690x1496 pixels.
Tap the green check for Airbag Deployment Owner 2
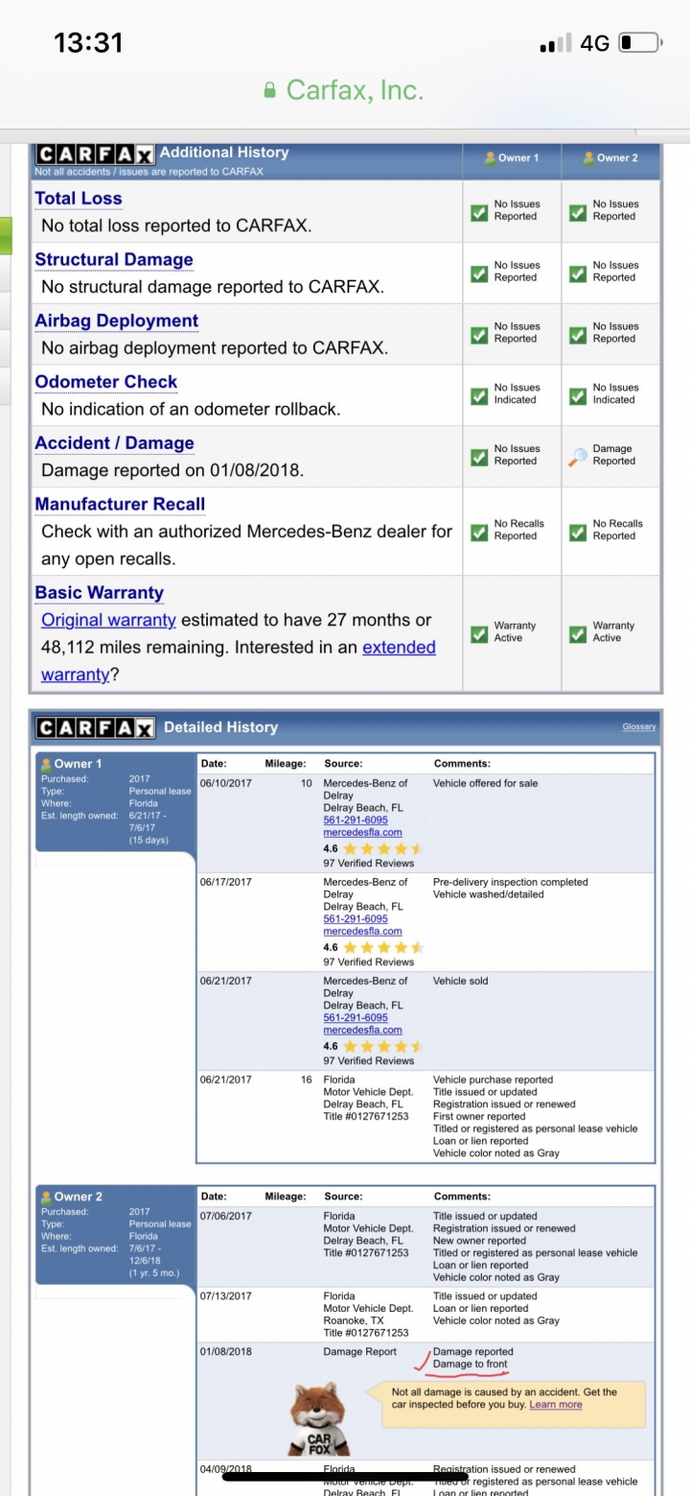[578, 334]
